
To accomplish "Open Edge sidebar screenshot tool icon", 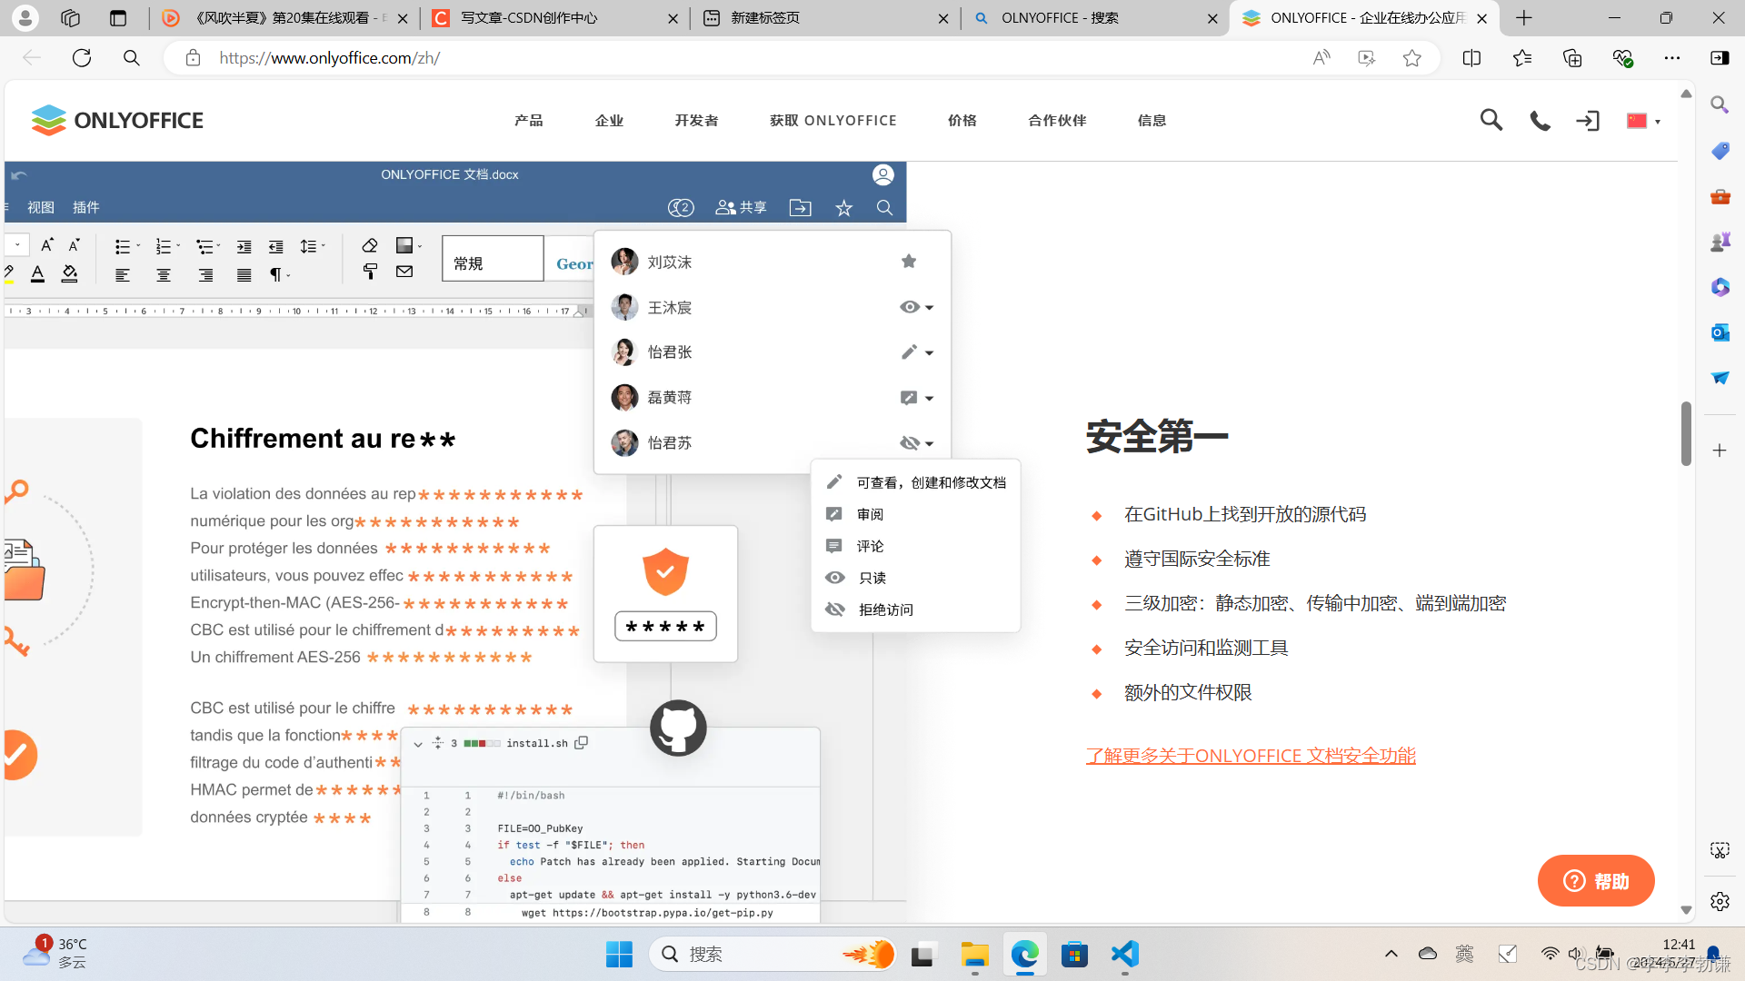I will (1720, 850).
